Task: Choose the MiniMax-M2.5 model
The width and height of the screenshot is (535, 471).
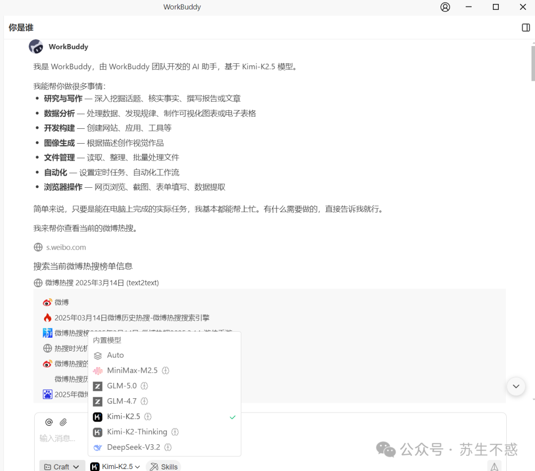Action: (x=164, y=370)
